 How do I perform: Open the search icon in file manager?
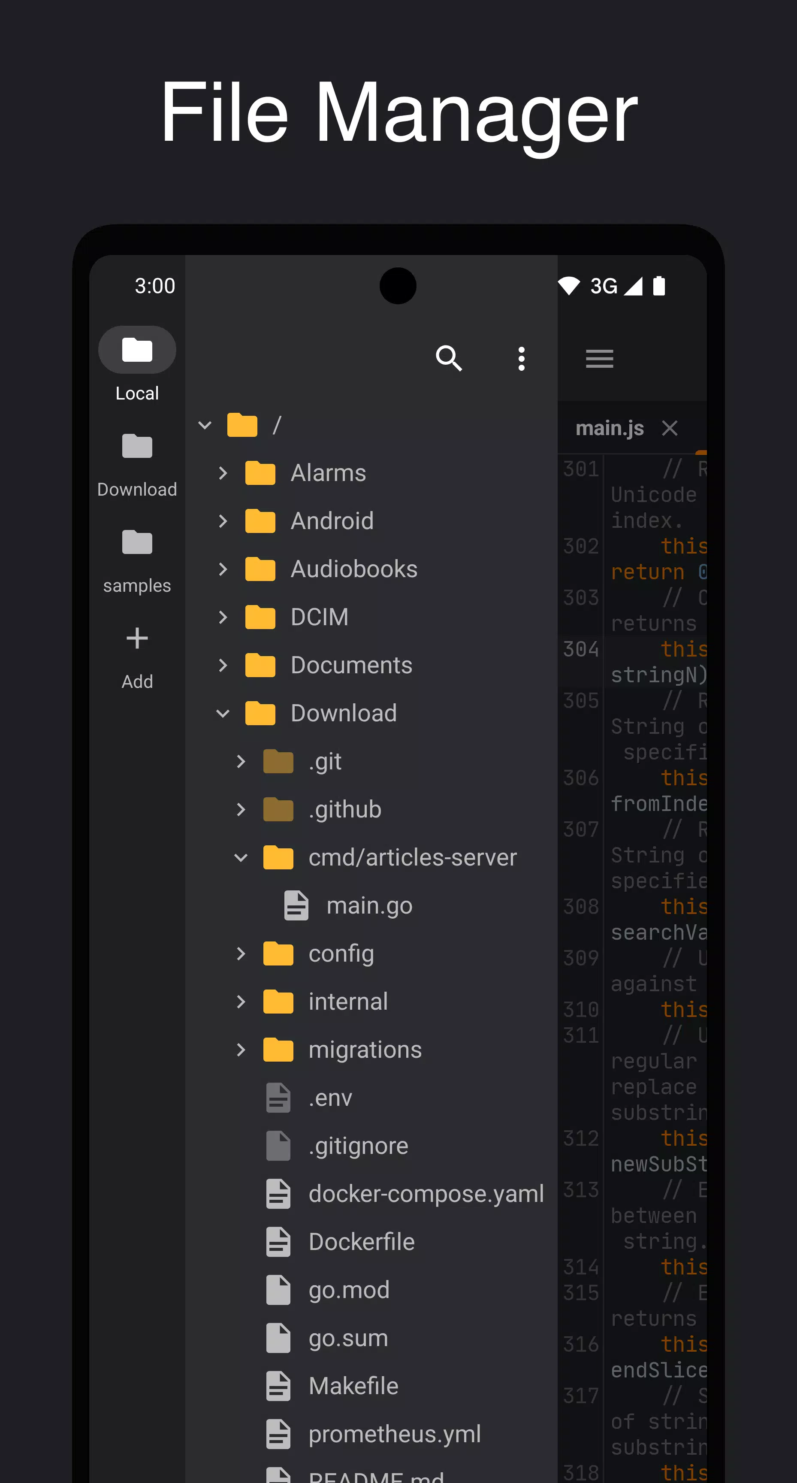449,359
